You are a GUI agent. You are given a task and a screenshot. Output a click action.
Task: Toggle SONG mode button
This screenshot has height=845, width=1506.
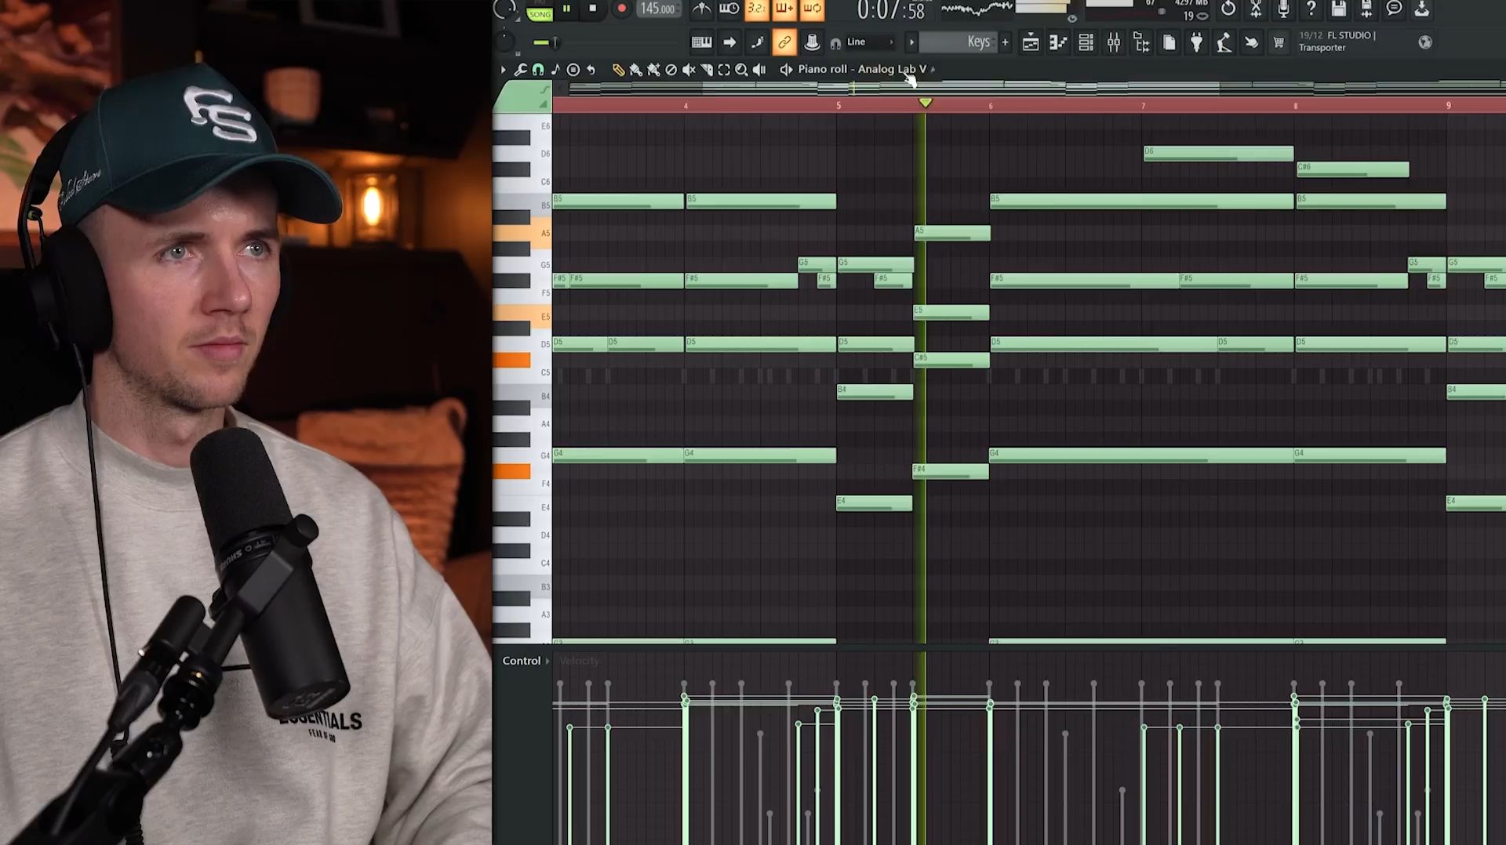[540, 13]
